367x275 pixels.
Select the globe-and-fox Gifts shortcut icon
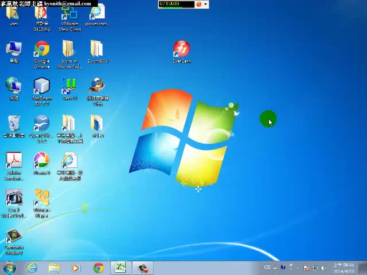(x=97, y=92)
